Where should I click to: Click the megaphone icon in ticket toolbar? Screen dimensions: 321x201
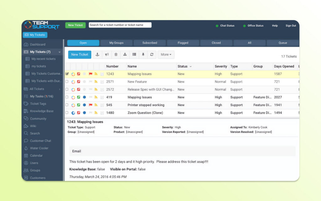coord(107,54)
